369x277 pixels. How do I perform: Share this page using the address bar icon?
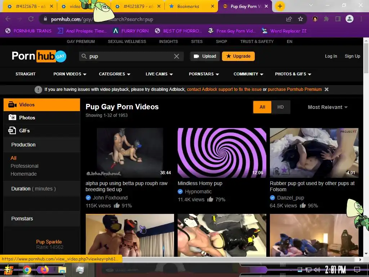(x=289, y=19)
